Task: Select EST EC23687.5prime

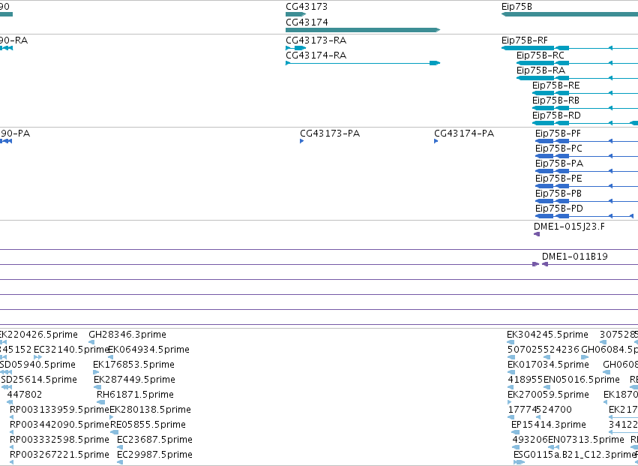Action: (x=154, y=440)
